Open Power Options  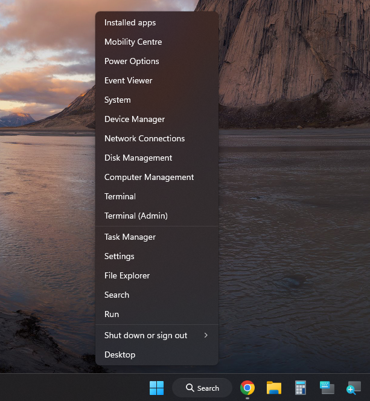click(x=157, y=62)
